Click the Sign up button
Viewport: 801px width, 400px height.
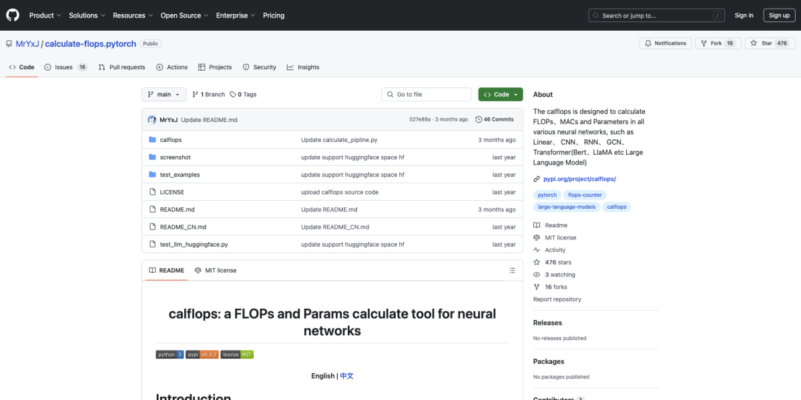(x=779, y=15)
